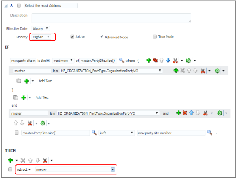Click the green plus in the first master row
The height and width of the screenshot is (179, 237).
point(176,70)
